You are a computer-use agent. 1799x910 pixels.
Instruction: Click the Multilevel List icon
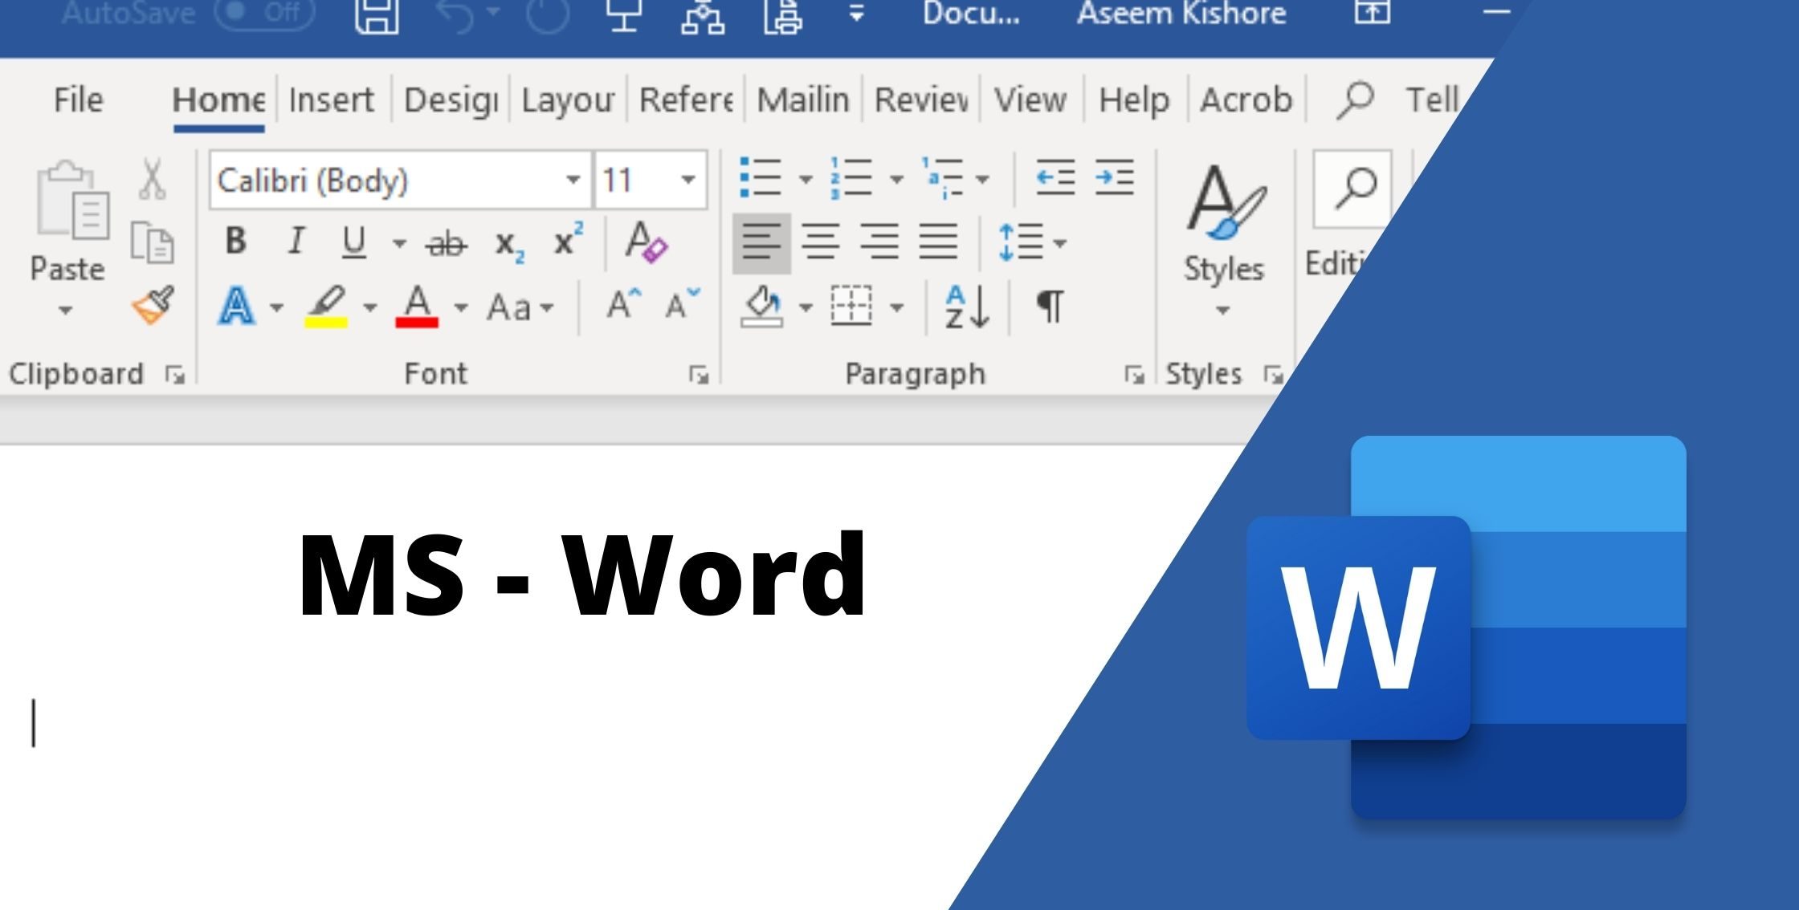coord(941,177)
